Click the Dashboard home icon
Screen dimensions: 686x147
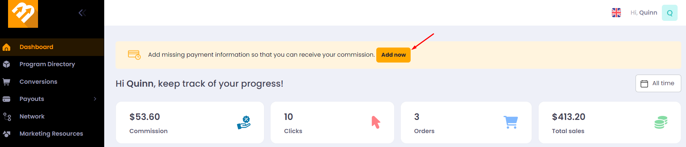point(7,47)
